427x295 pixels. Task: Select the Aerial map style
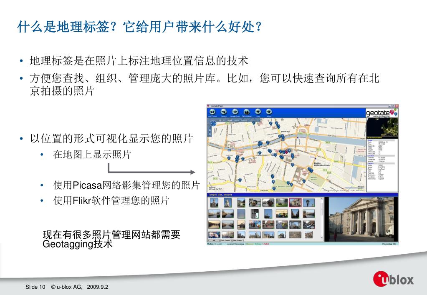(237, 120)
